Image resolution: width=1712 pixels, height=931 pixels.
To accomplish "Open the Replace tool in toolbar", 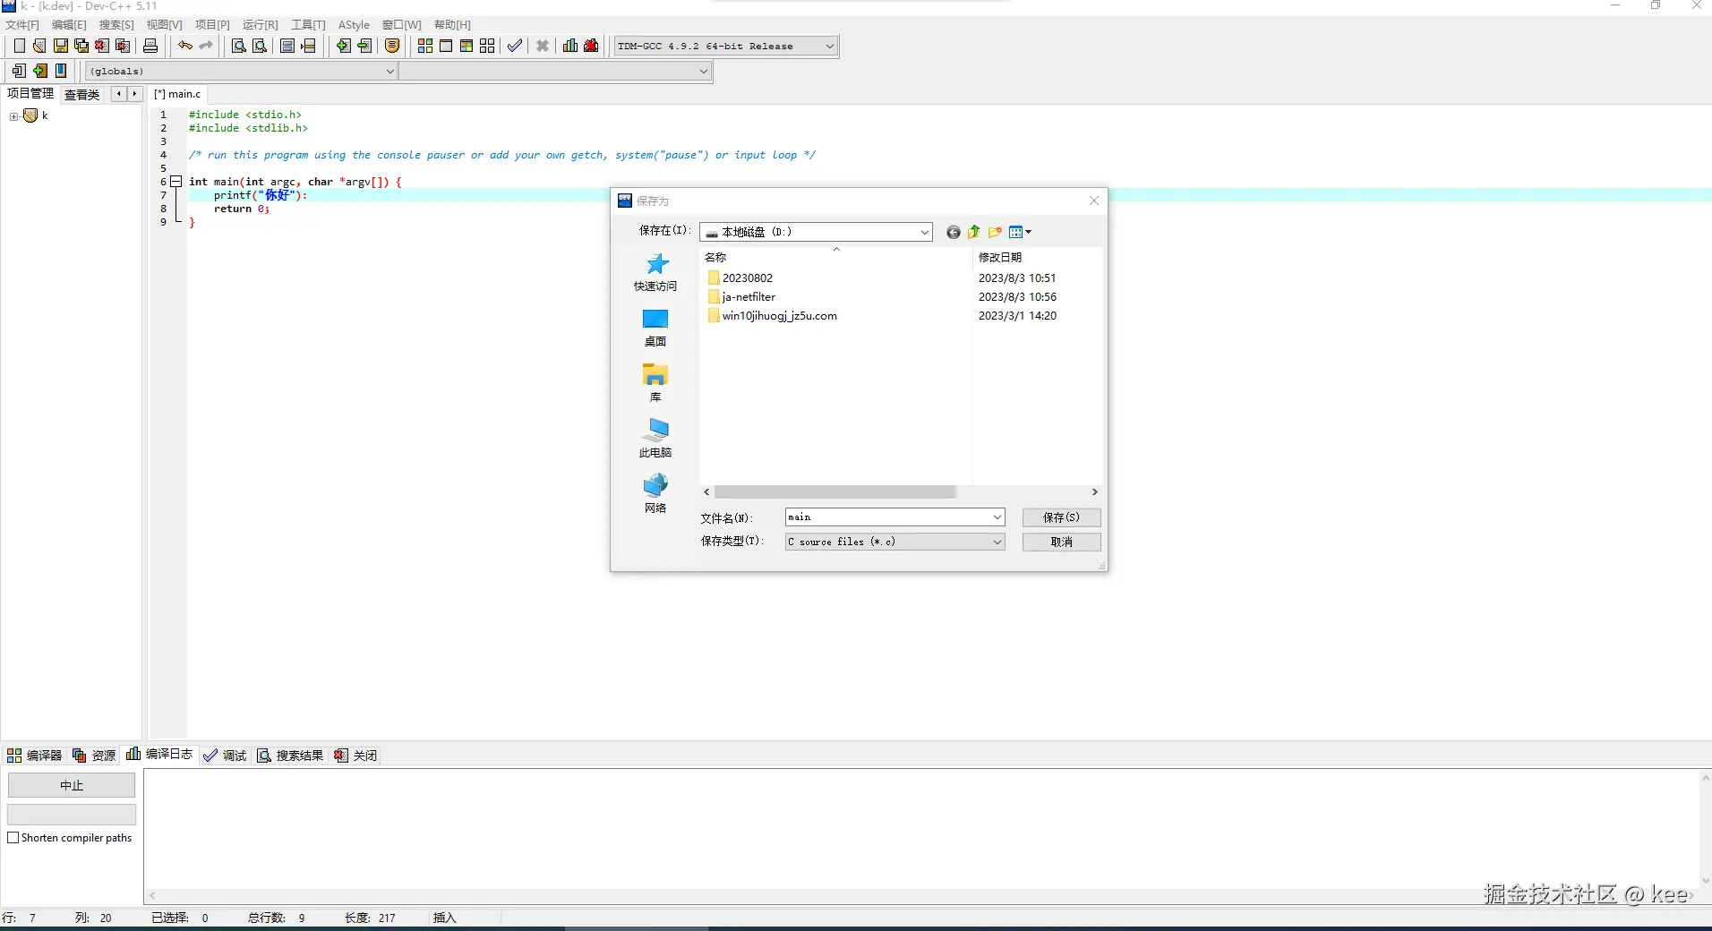I will tap(260, 46).
